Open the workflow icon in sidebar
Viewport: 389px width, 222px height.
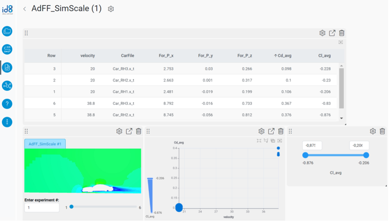7,49
